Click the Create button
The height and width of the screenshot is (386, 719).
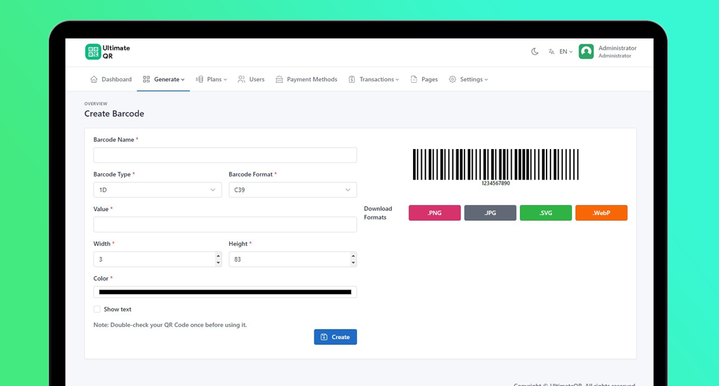click(x=335, y=337)
